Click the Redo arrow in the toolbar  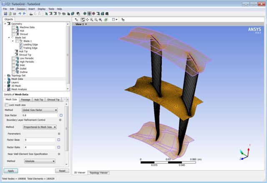click(24, 14)
